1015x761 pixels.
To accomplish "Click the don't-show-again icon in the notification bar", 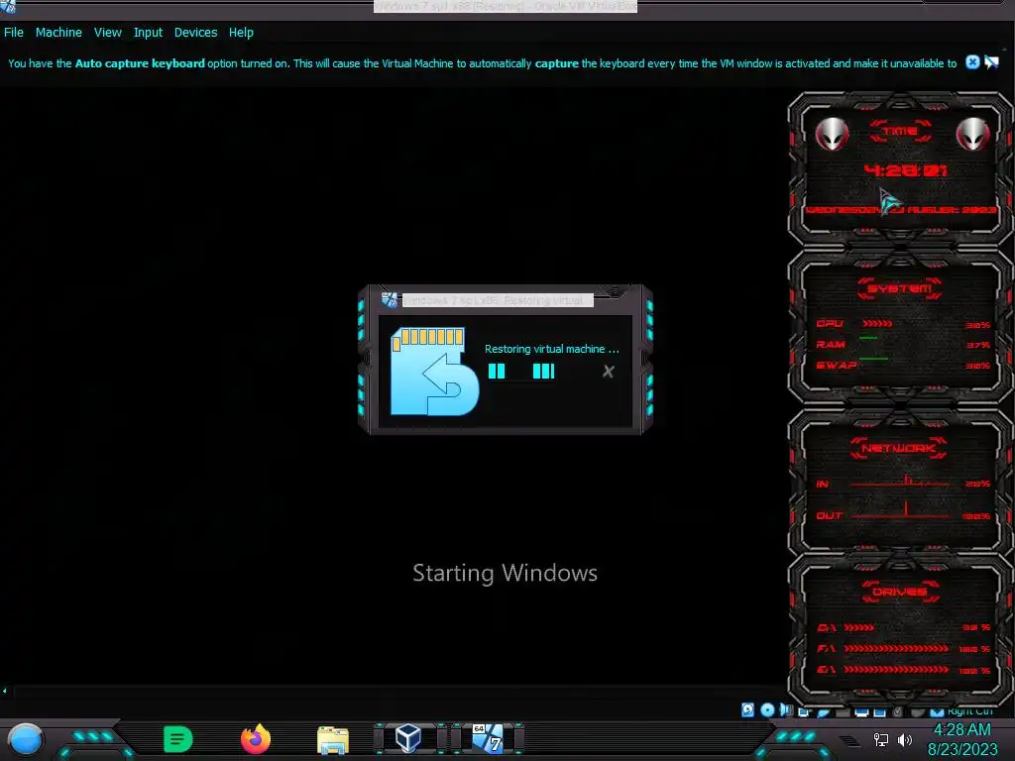I will coord(991,62).
